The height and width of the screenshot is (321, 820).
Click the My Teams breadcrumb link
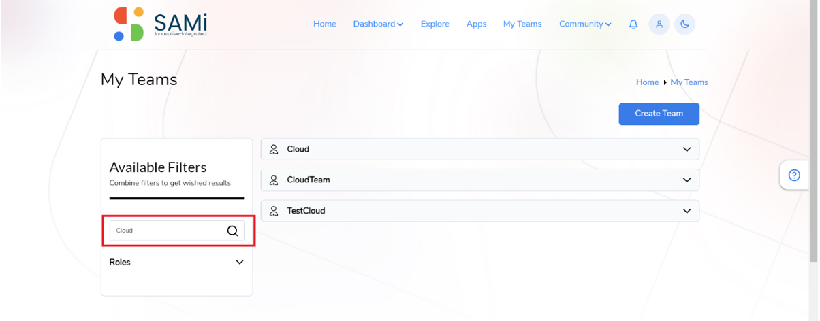pyautogui.click(x=689, y=82)
